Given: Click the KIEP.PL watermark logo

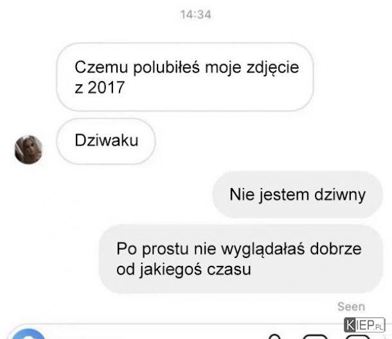Looking at the screenshot, I should pyautogui.click(x=364, y=325).
